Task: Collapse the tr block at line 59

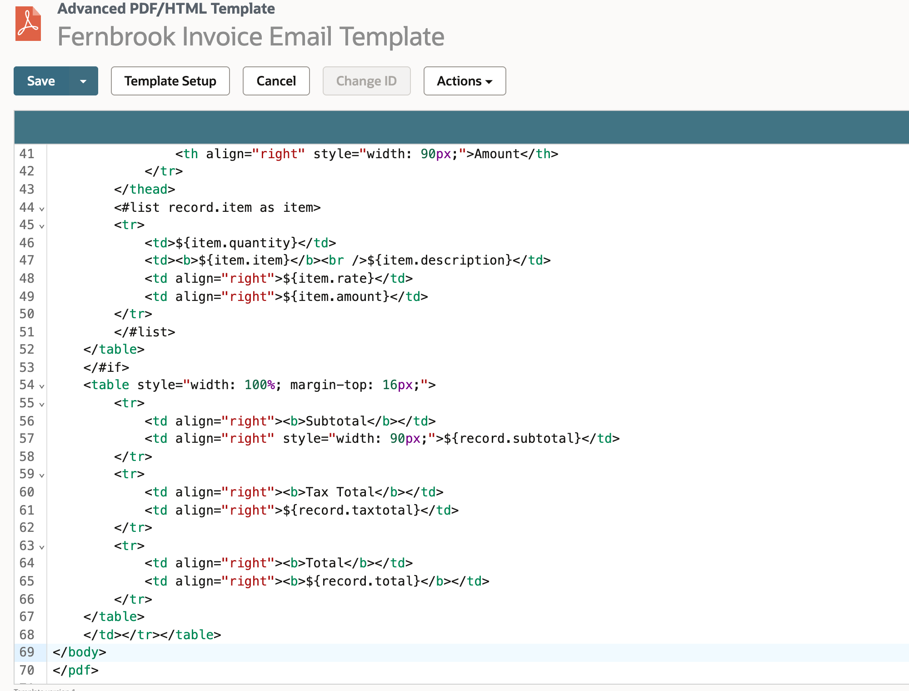Action: tap(42, 475)
